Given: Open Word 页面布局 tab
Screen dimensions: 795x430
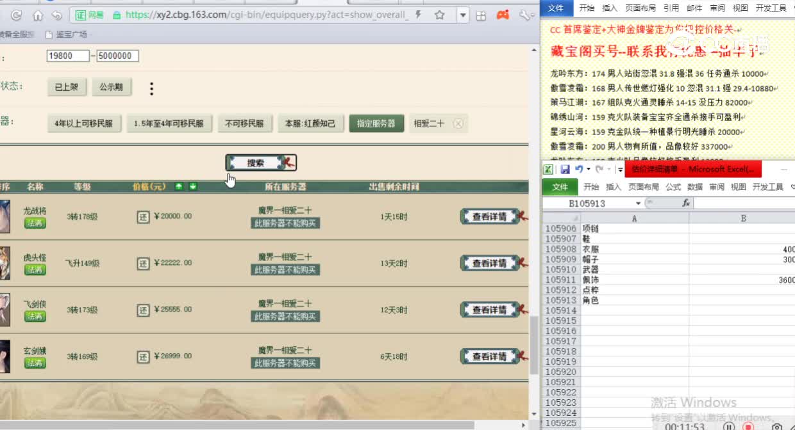Looking at the screenshot, I should point(641,8).
